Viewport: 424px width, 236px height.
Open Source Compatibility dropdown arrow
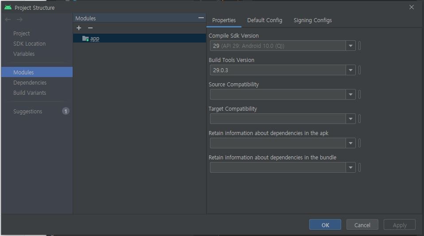tap(350, 94)
